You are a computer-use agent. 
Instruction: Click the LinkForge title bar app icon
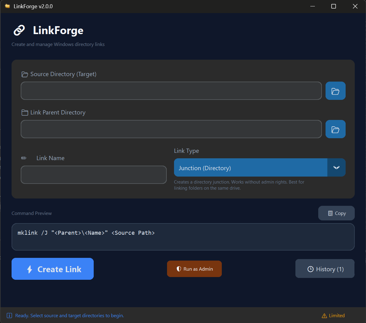point(7,6)
